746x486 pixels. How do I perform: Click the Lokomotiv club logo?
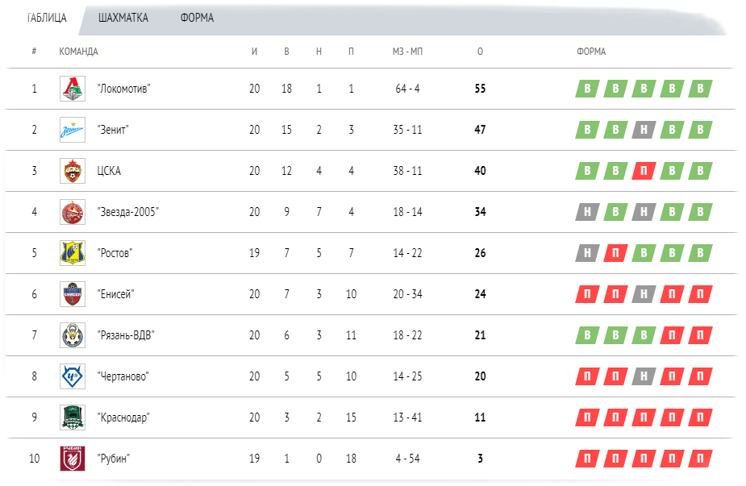(73, 89)
